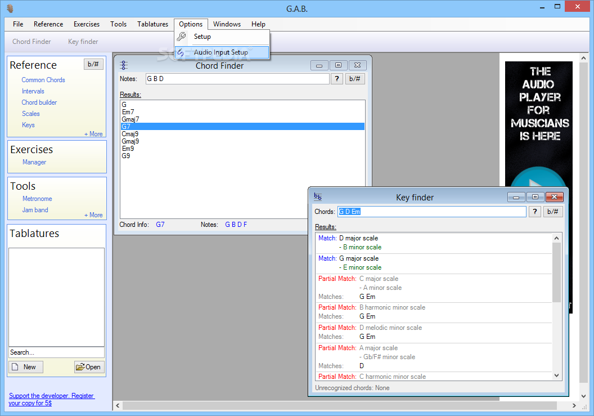Open the Keys reference
Image resolution: width=594 pixels, height=416 pixels.
click(28, 125)
